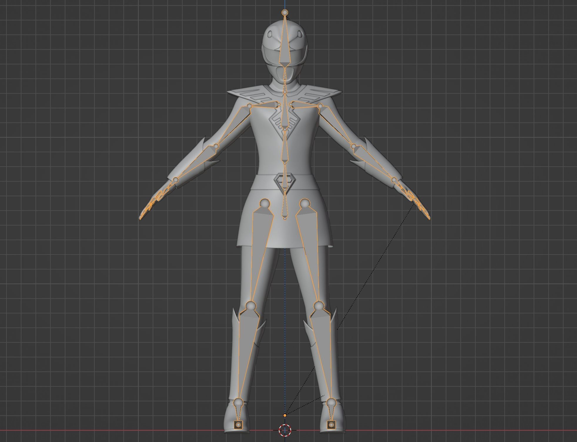
Task: Click the shoulder joint on the screen-right arm
Action: point(320,106)
